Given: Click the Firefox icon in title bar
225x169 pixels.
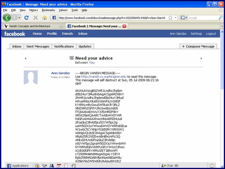Looking at the screenshot, I should [x=4, y=4].
